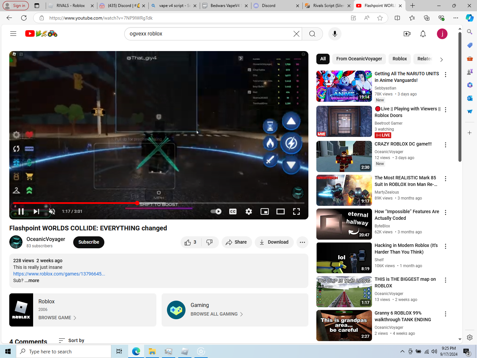This screenshot has height=358, width=477.
Task: Refresh the page
Action: point(24,18)
